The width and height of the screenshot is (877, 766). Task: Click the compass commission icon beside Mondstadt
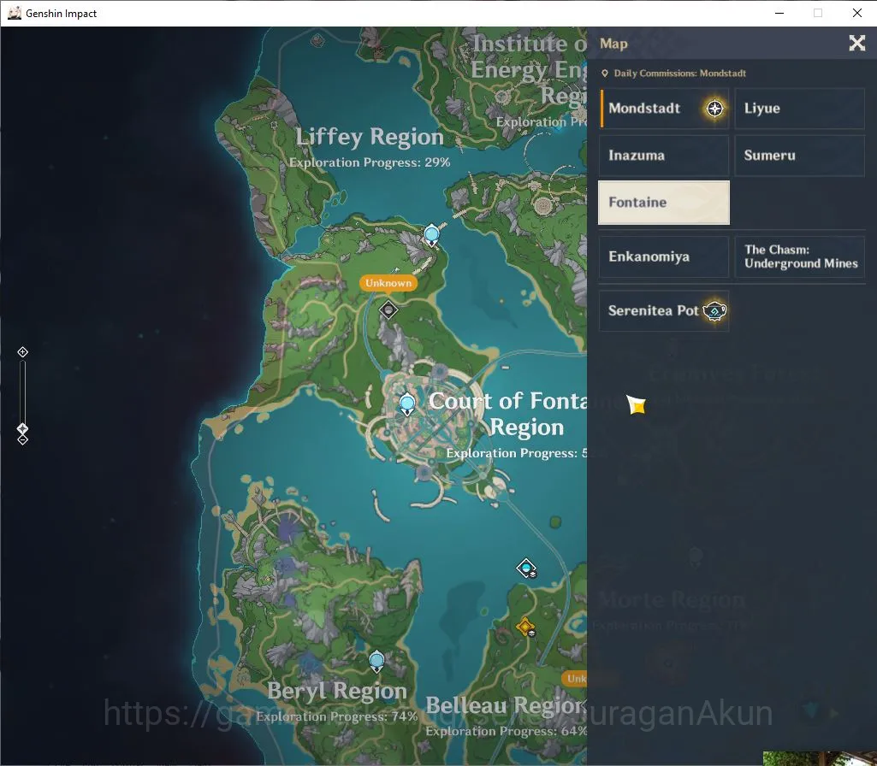pyautogui.click(x=714, y=109)
